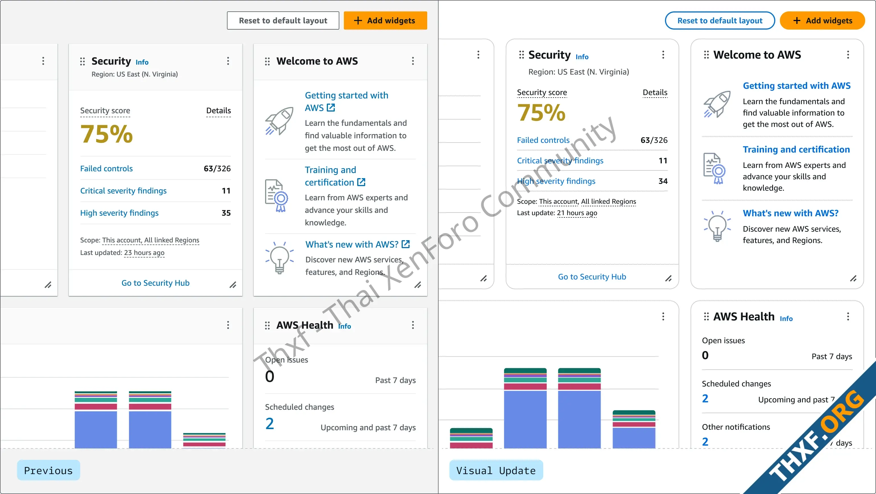Screen dimensions: 876x494
Task: Open Welcome to AWS kebab menu in Visual Update panel
Action: click(848, 54)
